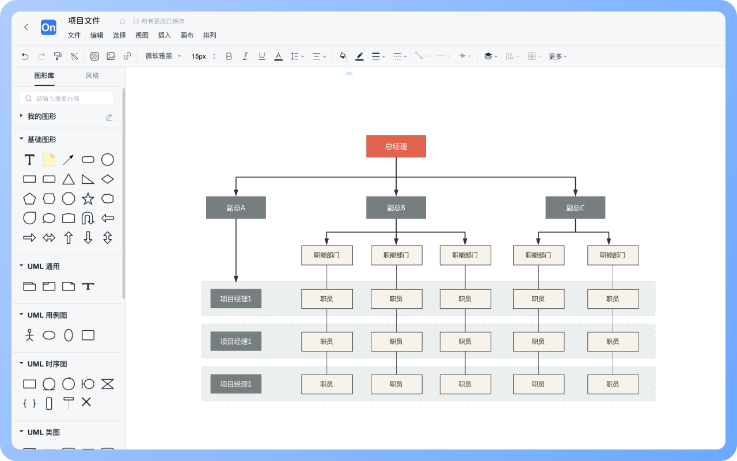
Task: Click the 总经理 red box in diagram
Action: point(396,146)
